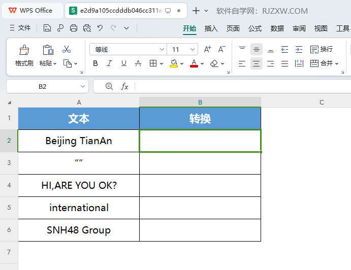Toggle left horizontal alignment
Viewport: 351px width, 270px height.
pos(242,63)
